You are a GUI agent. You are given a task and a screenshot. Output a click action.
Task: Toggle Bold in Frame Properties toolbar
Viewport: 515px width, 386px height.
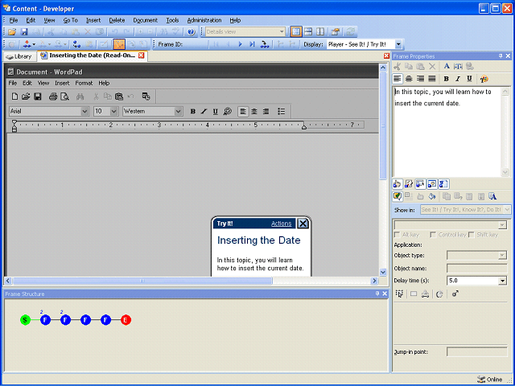coord(446,79)
